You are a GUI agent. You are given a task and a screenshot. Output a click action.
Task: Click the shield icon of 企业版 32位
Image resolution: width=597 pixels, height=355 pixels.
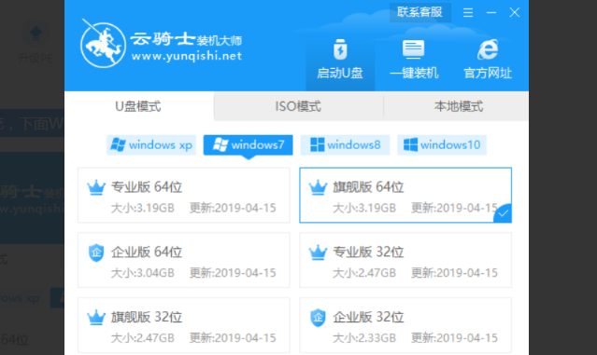[318, 318]
